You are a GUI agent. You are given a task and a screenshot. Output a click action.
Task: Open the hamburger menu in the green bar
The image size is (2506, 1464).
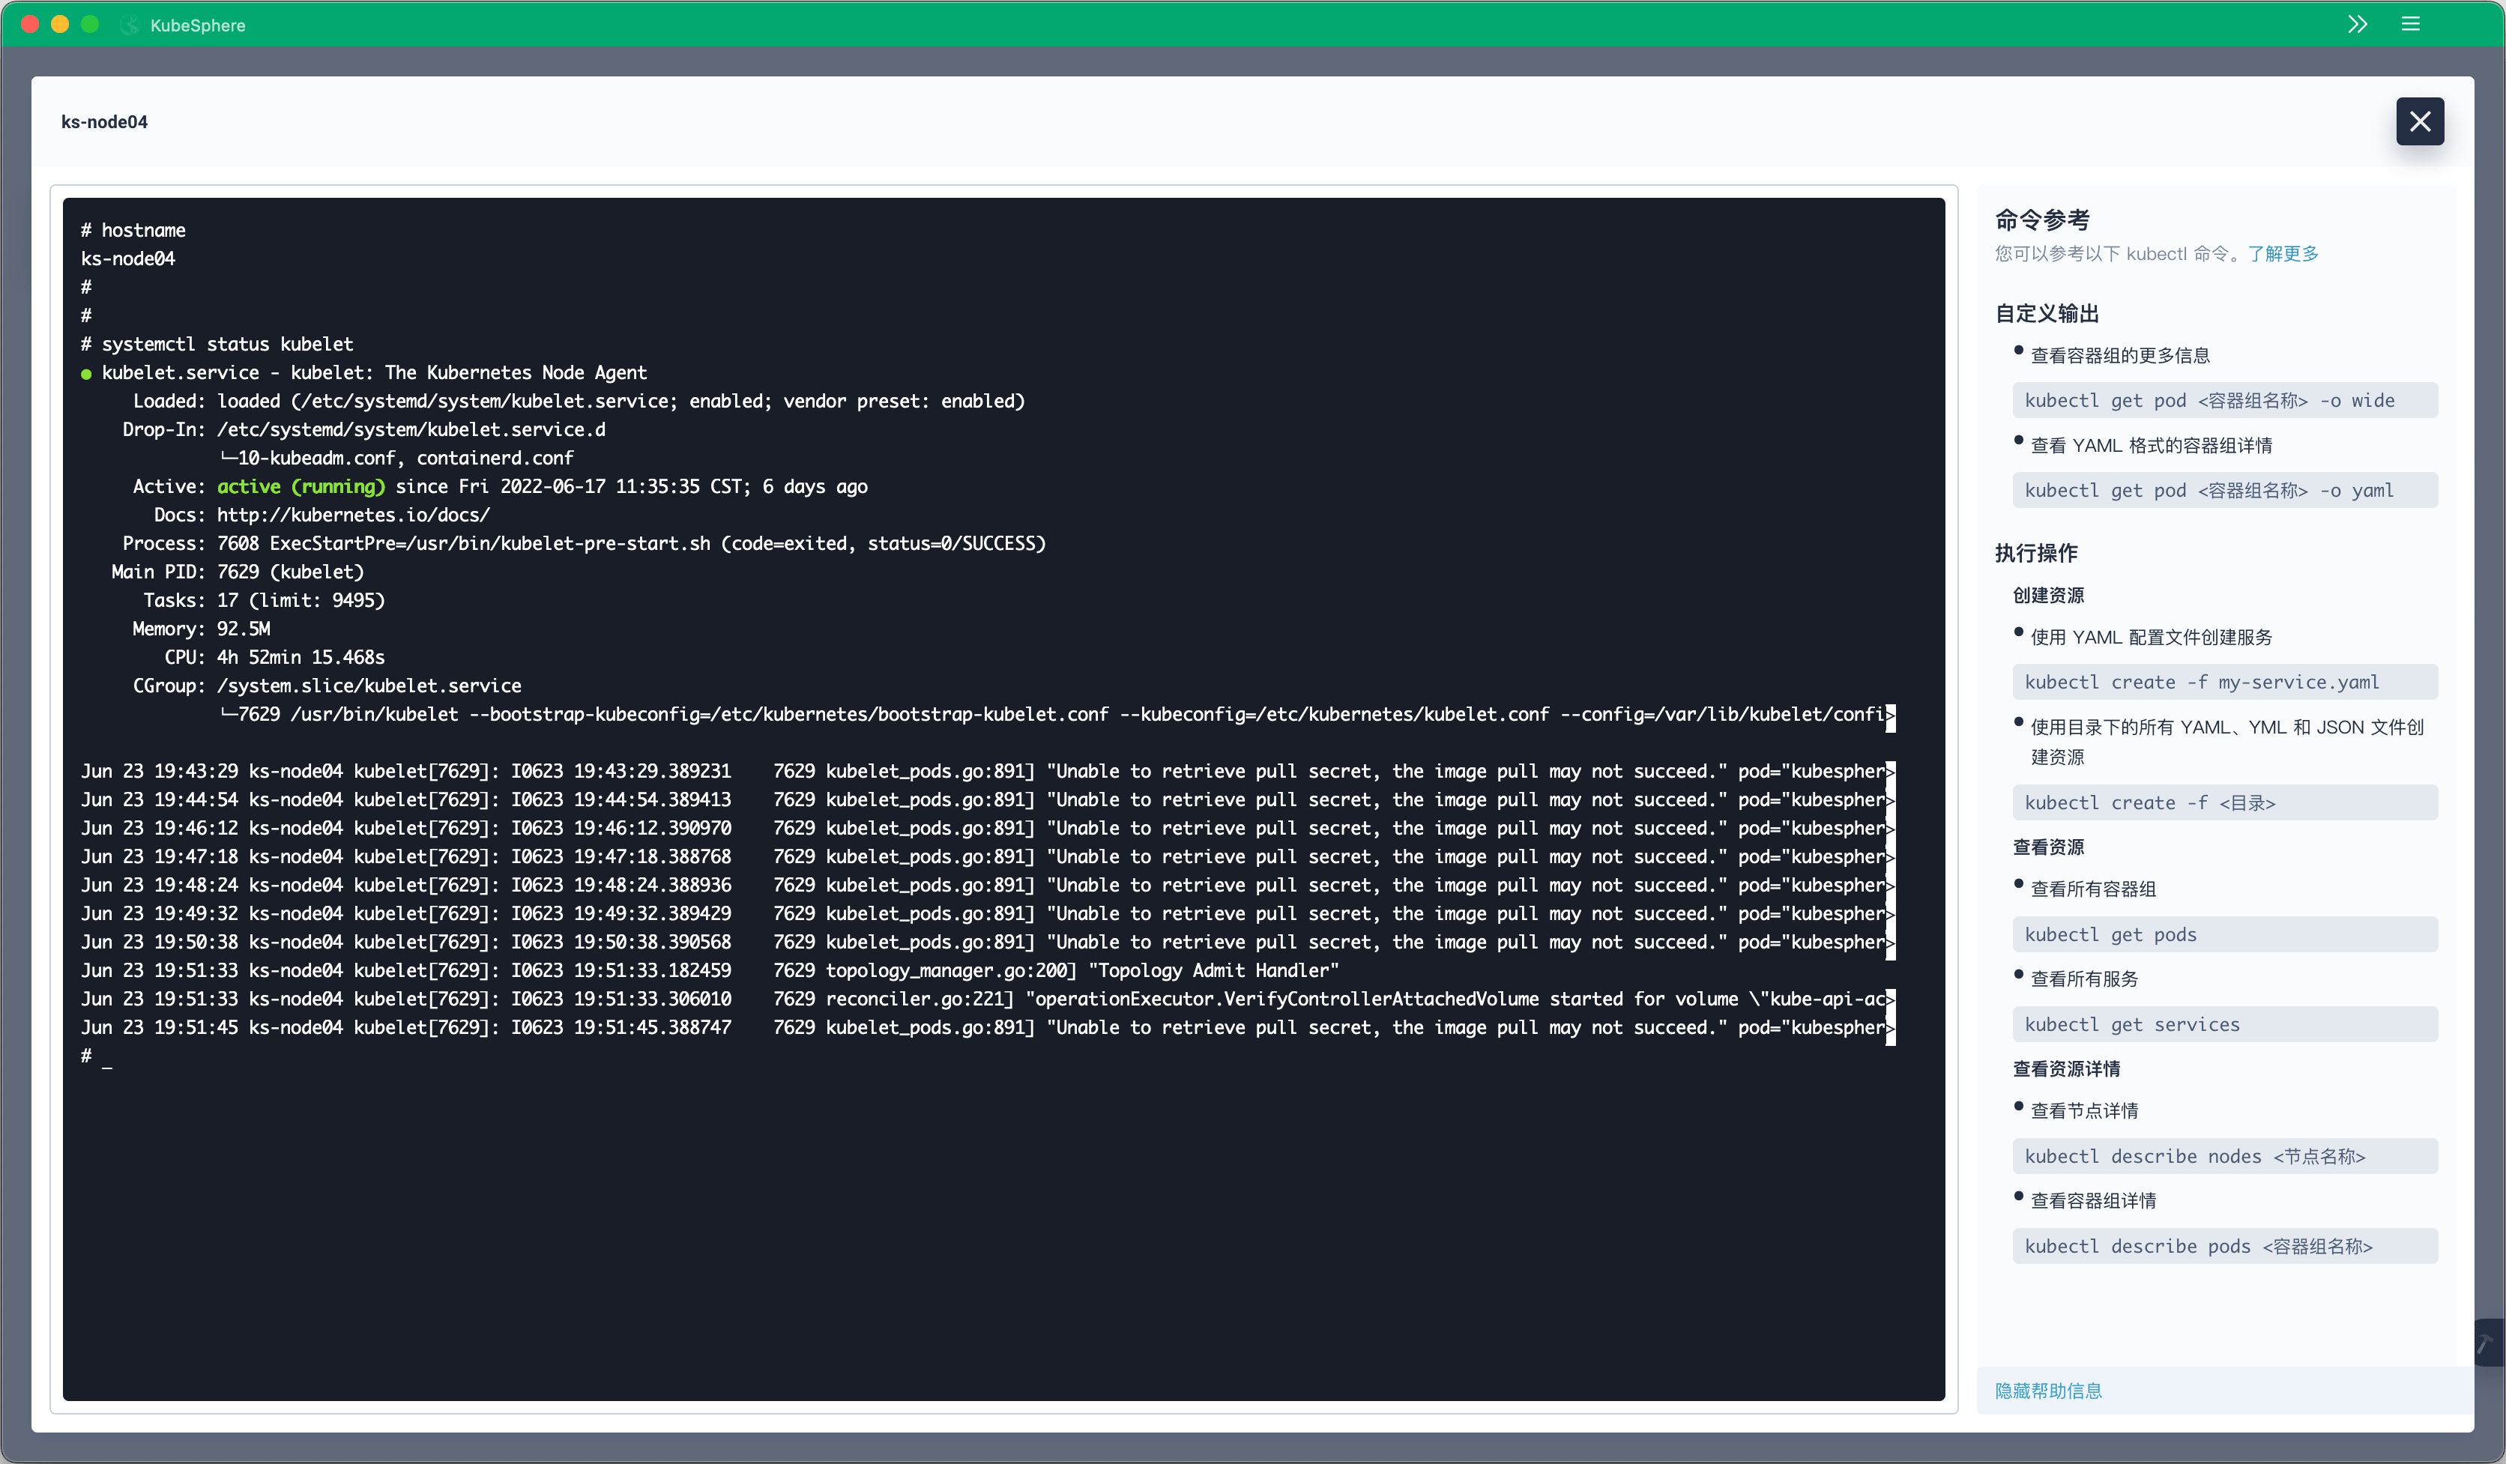tap(2411, 24)
